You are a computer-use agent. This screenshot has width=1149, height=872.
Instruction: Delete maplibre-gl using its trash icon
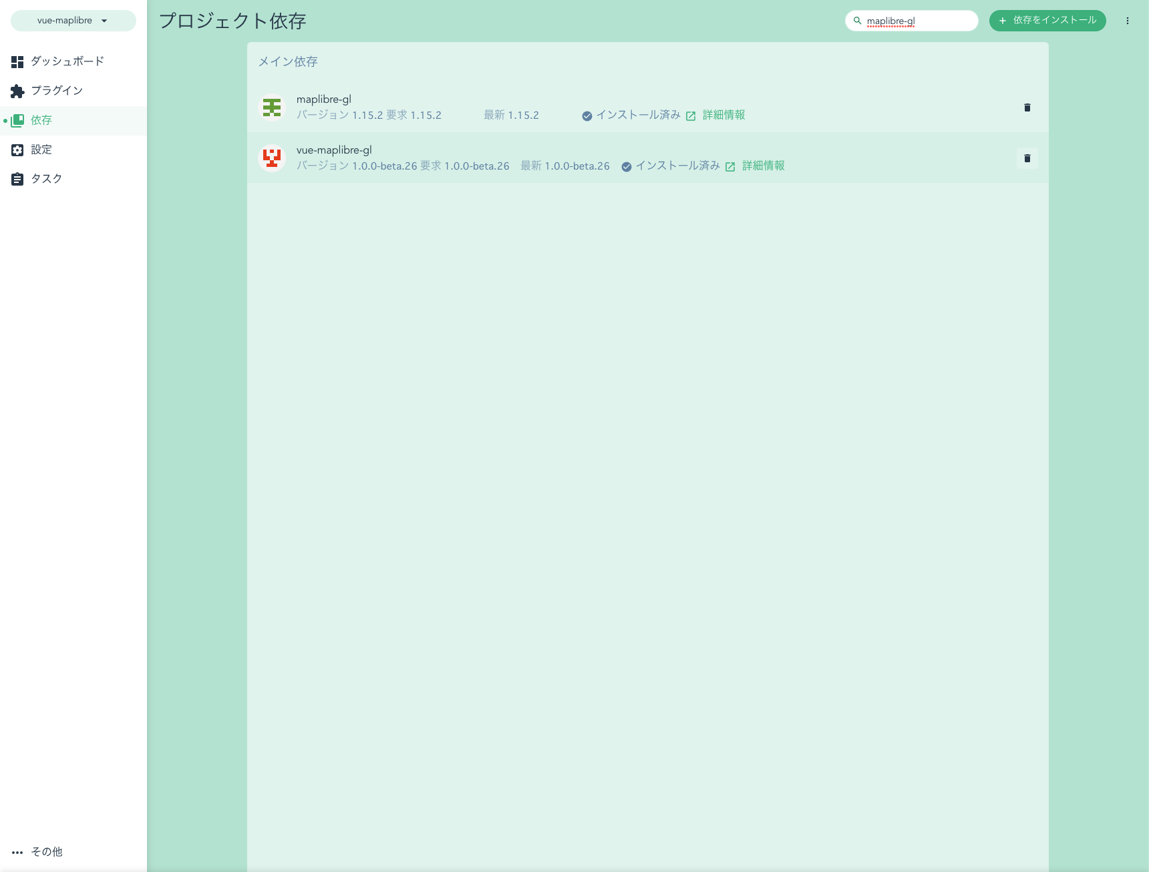pos(1027,107)
